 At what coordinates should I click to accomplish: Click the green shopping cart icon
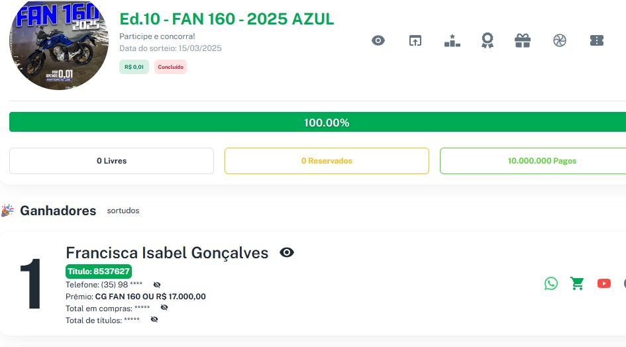(578, 283)
